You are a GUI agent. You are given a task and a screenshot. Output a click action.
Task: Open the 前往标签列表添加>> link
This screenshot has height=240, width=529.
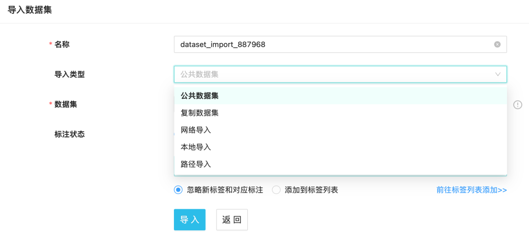pos(471,190)
